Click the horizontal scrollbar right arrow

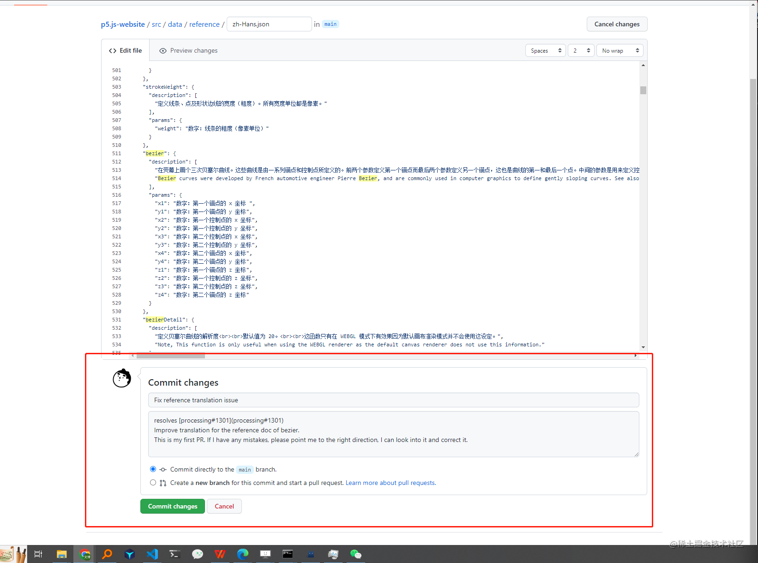635,356
